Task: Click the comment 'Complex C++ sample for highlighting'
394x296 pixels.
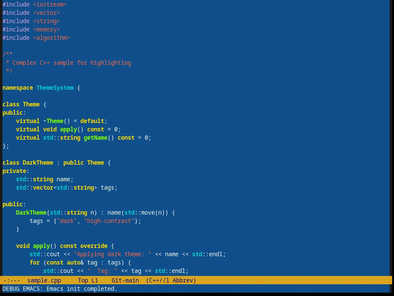Action: (x=72, y=63)
